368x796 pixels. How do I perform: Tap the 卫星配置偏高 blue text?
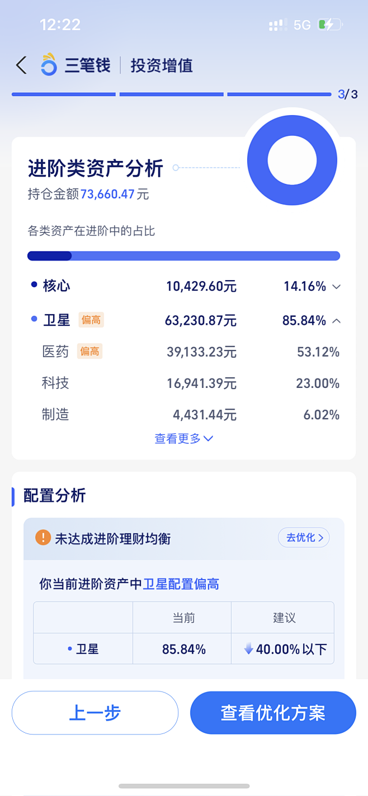(x=181, y=584)
